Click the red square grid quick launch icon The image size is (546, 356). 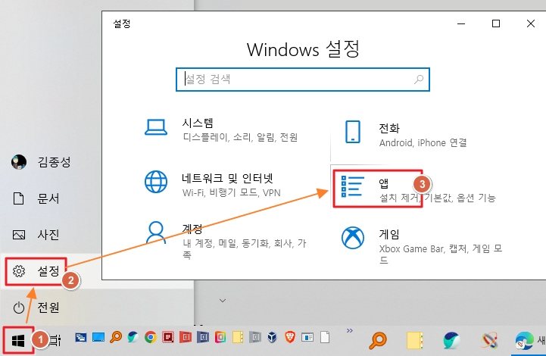pyautogui.click(x=168, y=337)
